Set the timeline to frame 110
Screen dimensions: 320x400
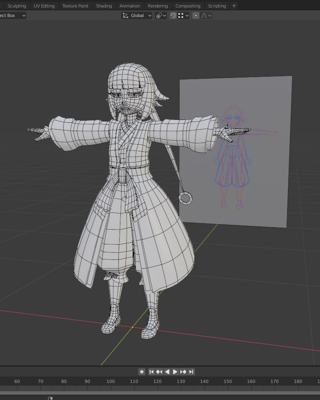coord(134,381)
